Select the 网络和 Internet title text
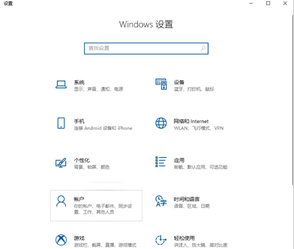Screen dimensions: 294x249 [x=191, y=121]
